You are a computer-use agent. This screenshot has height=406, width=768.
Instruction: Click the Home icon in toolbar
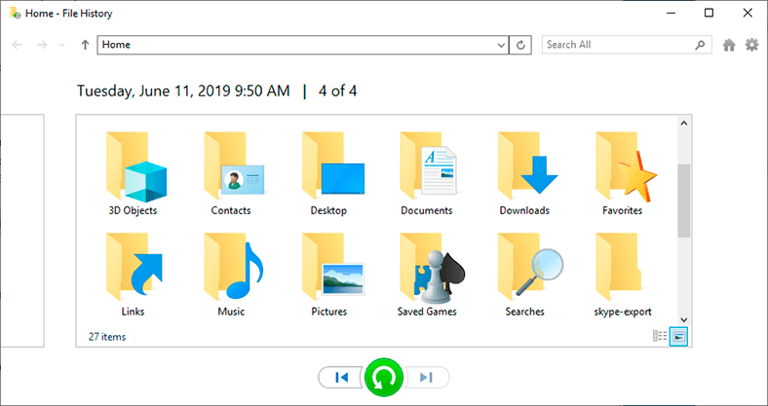(729, 45)
